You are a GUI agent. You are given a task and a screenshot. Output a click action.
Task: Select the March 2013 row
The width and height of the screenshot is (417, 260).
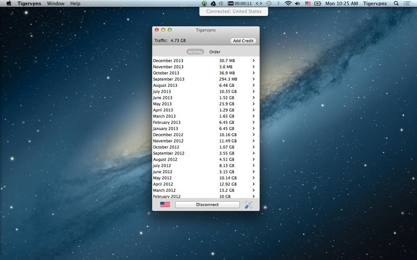(x=205, y=116)
